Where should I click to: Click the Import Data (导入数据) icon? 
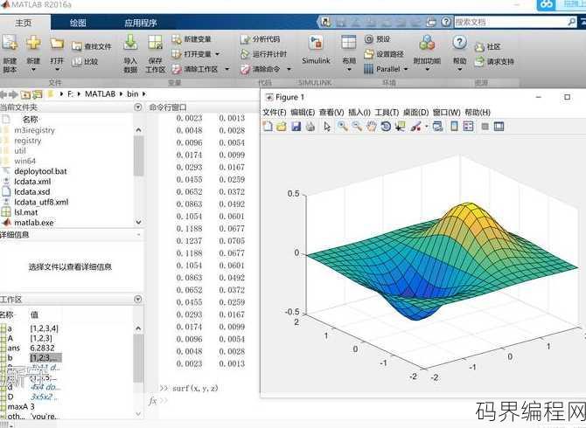130,43
